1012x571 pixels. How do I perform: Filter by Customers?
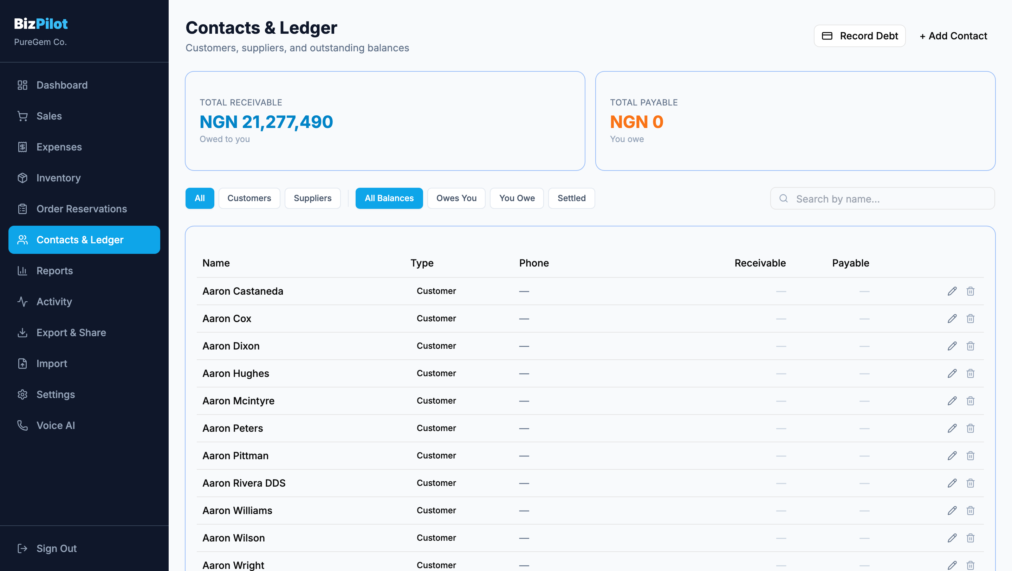click(249, 198)
